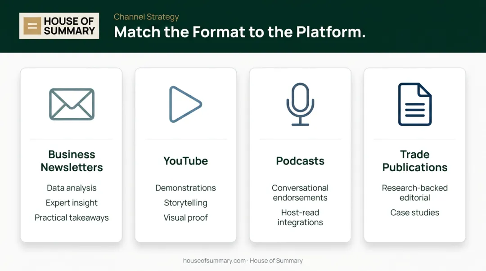Image resolution: width=486 pixels, height=271 pixels.
Task: Click the 'Podcasts' card title
Action: [300, 161]
